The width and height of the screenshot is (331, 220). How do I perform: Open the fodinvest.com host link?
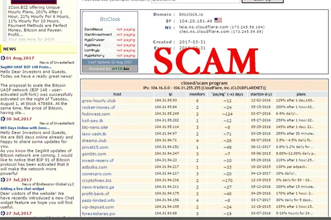[96, 114]
